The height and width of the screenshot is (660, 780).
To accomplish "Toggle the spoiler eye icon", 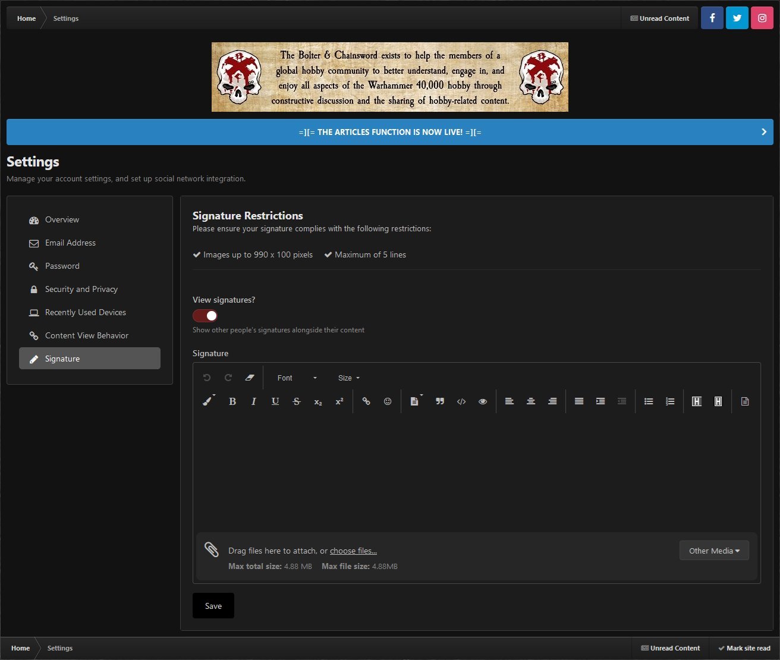I will coord(483,401).
